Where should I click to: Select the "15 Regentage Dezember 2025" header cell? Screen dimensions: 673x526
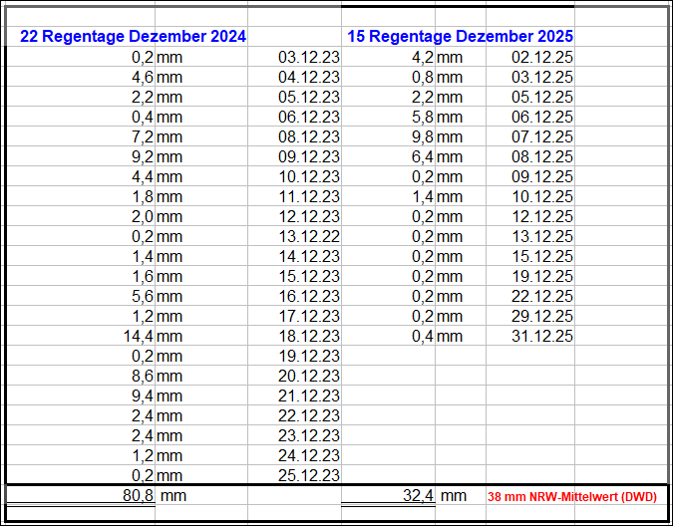tap(460, 36)
